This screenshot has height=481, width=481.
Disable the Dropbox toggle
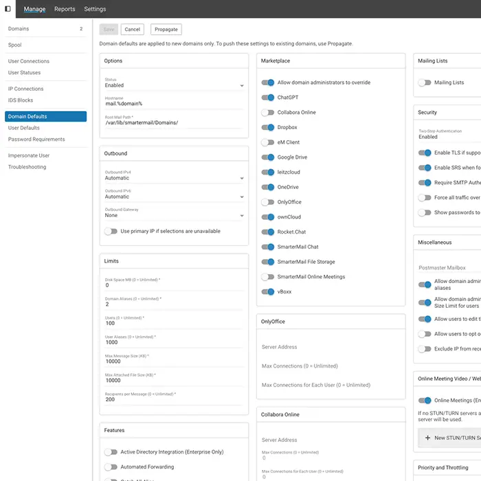268,127
